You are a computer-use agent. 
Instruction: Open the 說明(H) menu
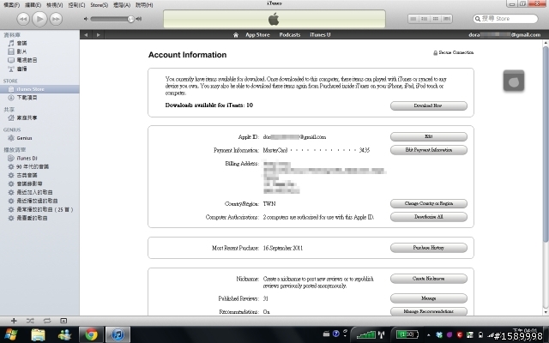click(x=144, y=5)
